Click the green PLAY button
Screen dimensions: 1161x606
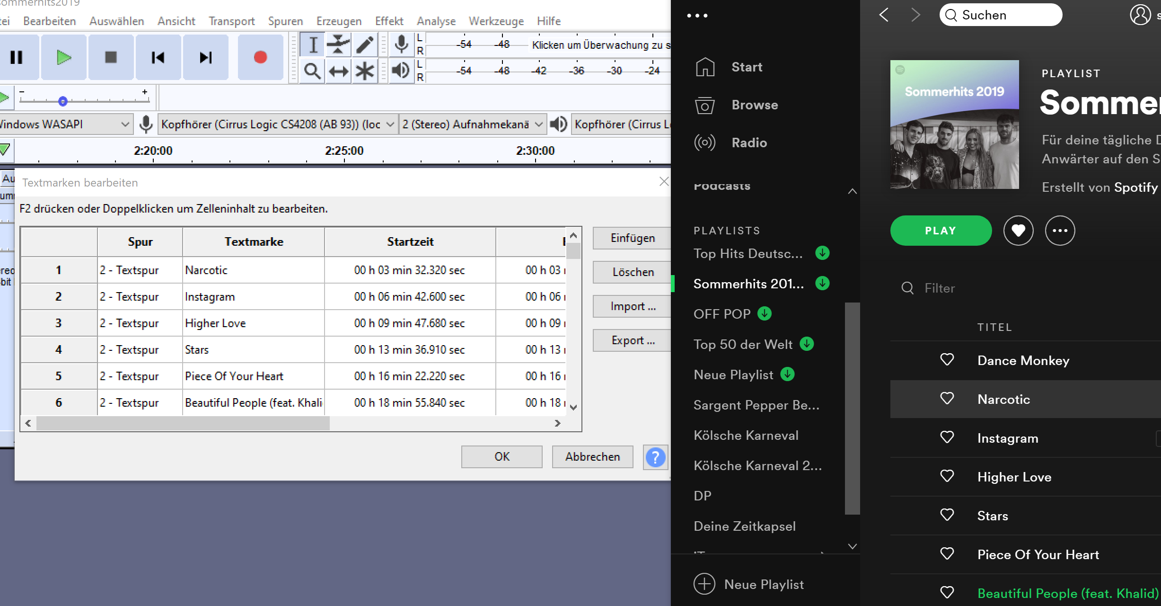click(x=941, y=231)
